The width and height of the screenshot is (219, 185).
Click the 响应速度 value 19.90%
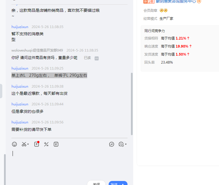pos(182,46)
